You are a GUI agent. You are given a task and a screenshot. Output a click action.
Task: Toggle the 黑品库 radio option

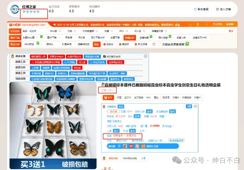(x=124, y=44)
